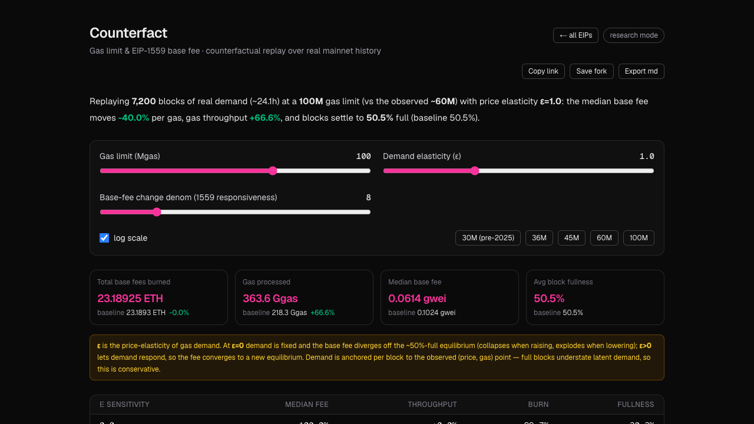
Task: Click the +66.6% under Gas processed
Action: point(322,313)
